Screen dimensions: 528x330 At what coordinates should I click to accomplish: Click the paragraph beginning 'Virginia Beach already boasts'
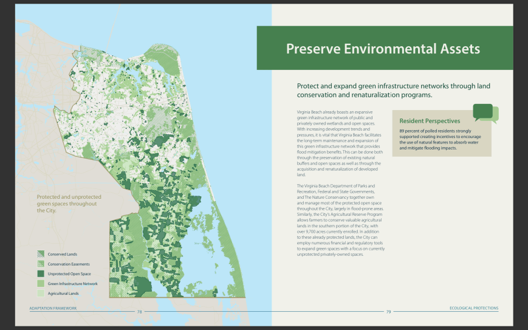tap(339, 144)
